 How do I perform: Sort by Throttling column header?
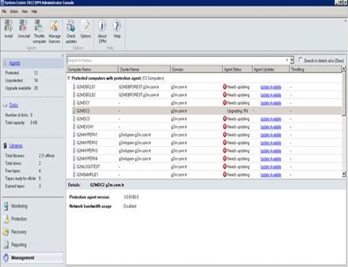[316, 69]
